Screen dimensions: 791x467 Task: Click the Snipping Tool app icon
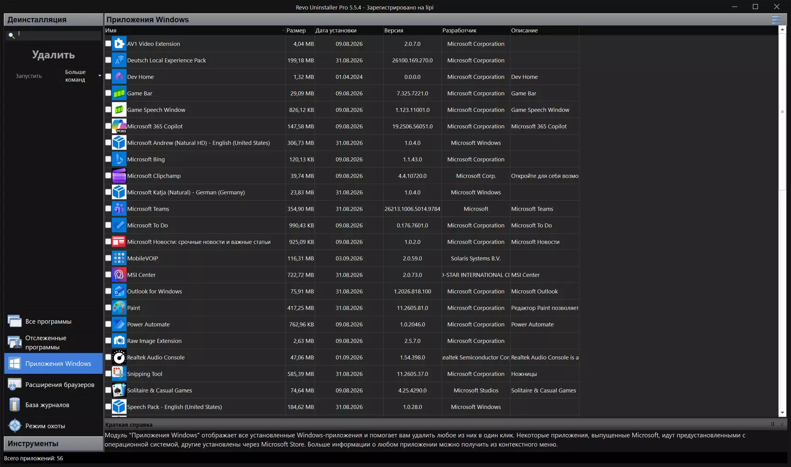(x=119, y=373)
